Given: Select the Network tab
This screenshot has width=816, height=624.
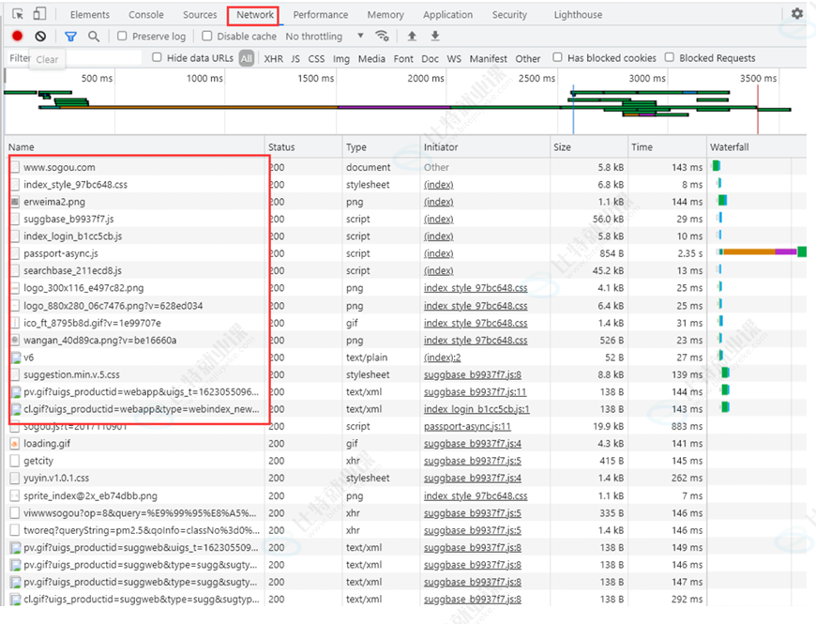Looking at the screenshot, I should (255, 15).
